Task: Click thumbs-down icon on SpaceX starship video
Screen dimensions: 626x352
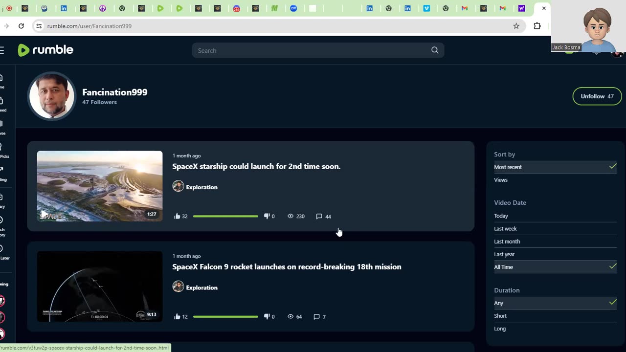Action: click(267, 216)
